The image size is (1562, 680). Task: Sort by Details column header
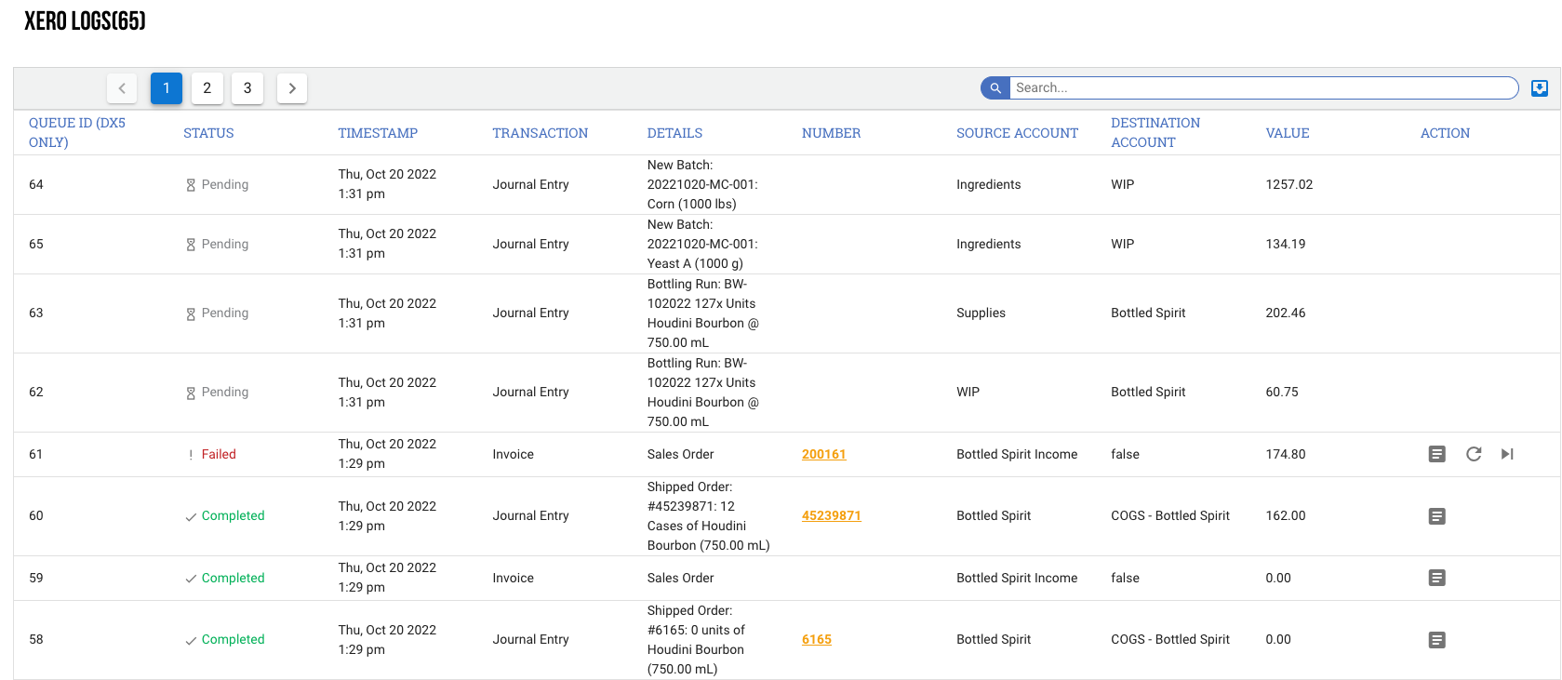click(x=674, y=133)
